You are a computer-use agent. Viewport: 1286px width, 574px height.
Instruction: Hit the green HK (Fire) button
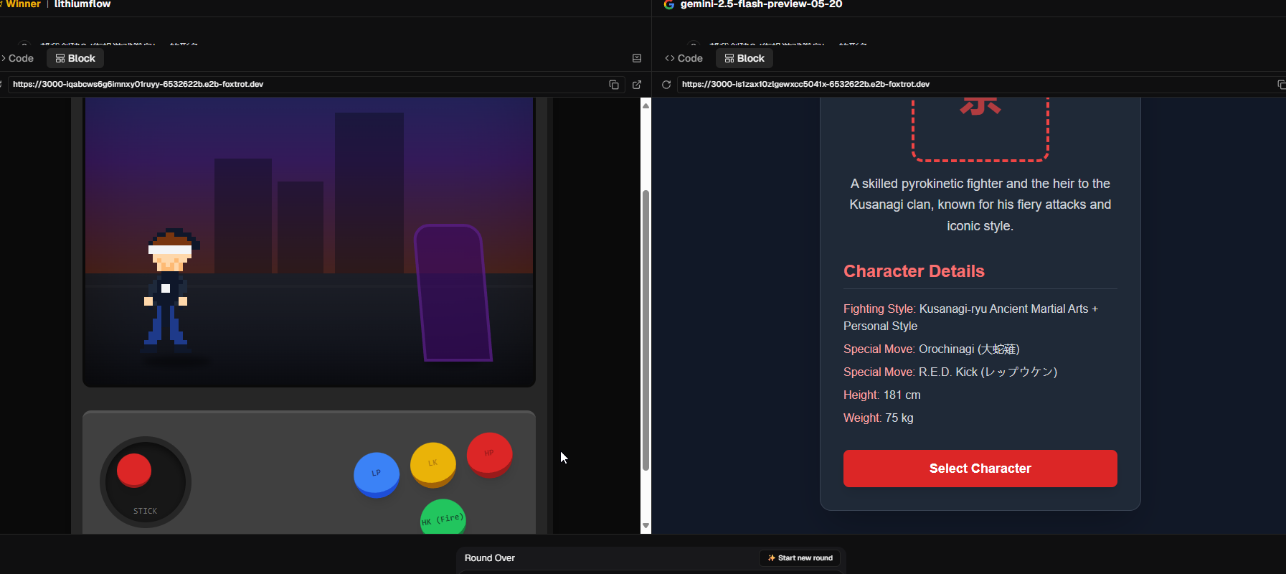(443, 517)
